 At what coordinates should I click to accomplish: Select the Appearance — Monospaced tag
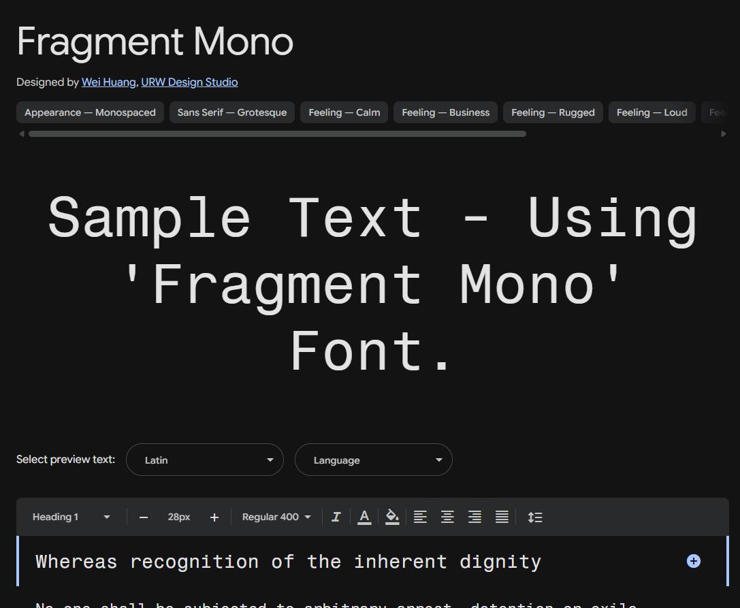[90, 112]
